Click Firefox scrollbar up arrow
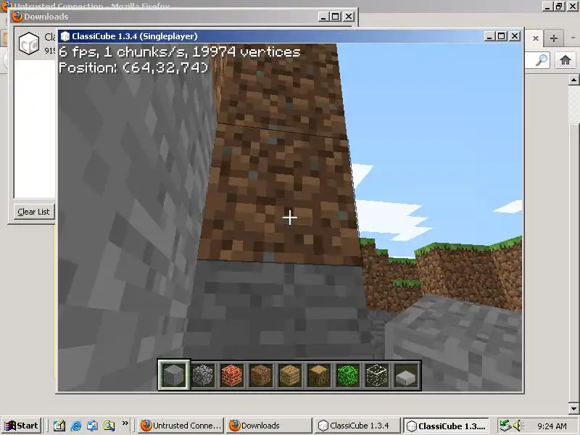The height and width of the screenshot is (435, 580). 573,80
